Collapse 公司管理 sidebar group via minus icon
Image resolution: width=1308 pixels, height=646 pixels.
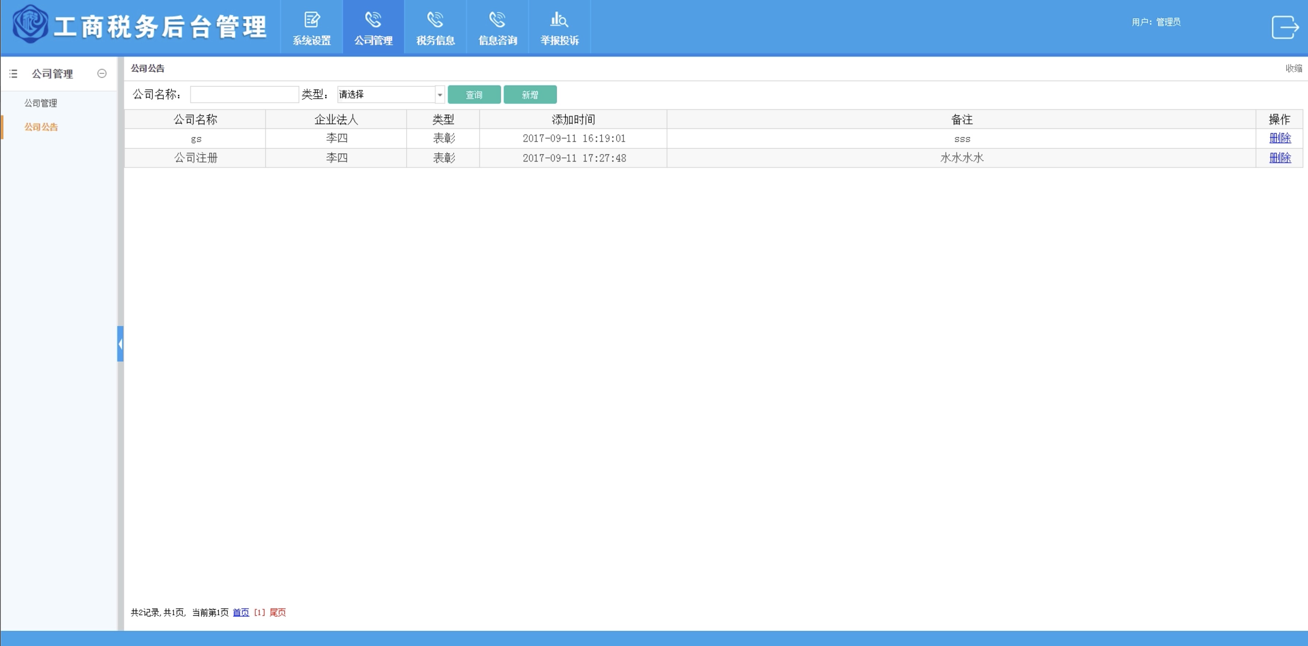tap(102, 74)
